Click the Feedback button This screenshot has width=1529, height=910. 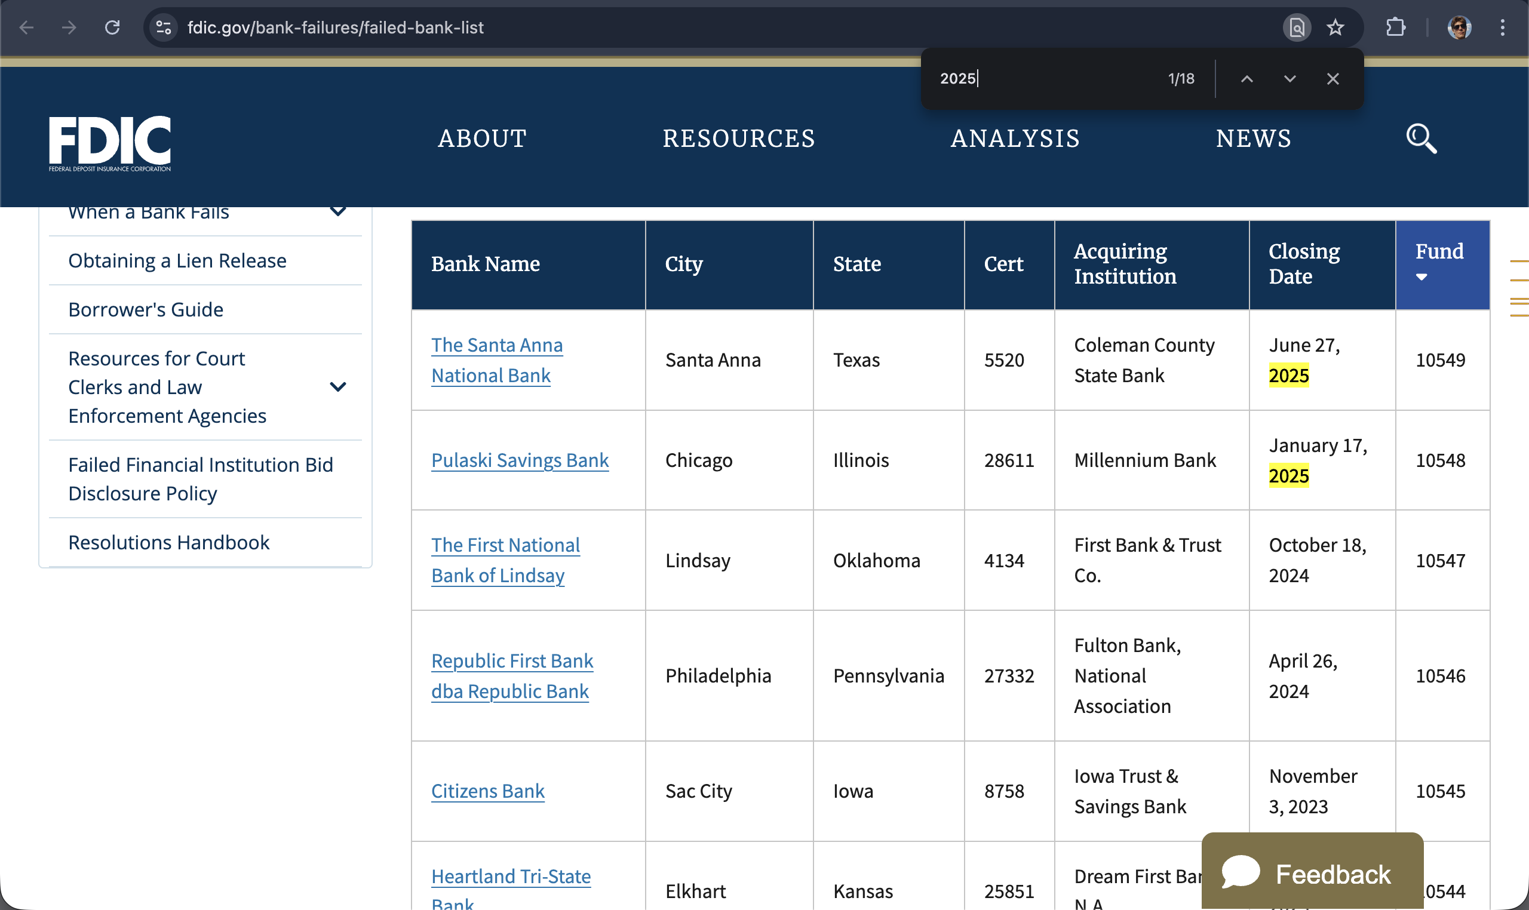tap(1312, 873)
